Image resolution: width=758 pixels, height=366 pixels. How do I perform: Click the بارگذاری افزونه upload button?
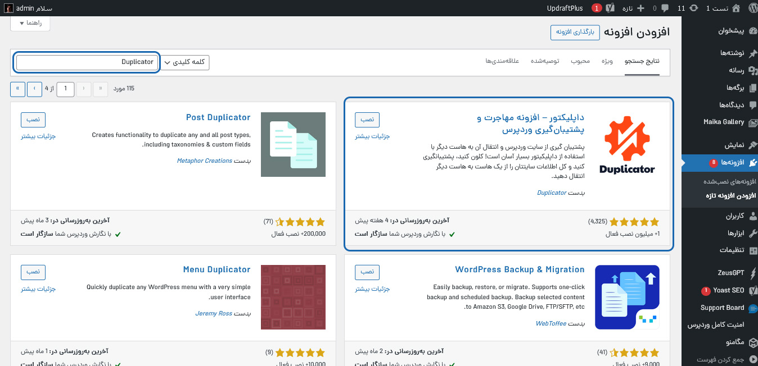click(575, 32)
